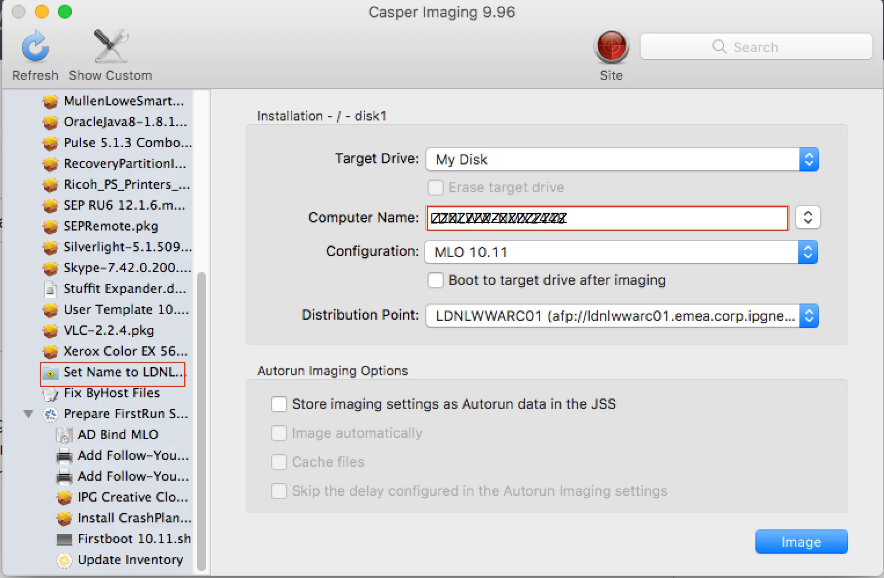Click the Xerox Color EX package icon
Image resolution: width=884 pixels, height=578 pixels.
pos(50,352)
